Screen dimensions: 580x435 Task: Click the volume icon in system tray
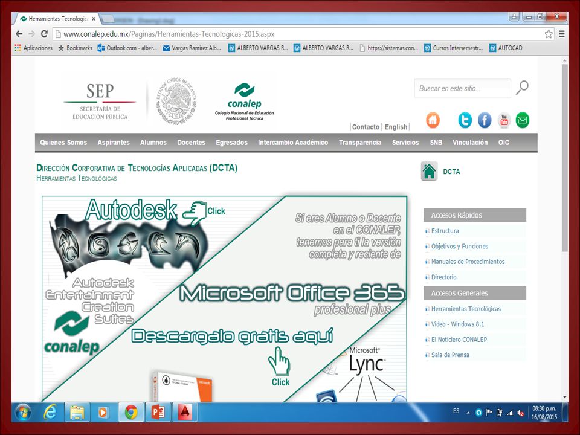(x=520, y=413)
